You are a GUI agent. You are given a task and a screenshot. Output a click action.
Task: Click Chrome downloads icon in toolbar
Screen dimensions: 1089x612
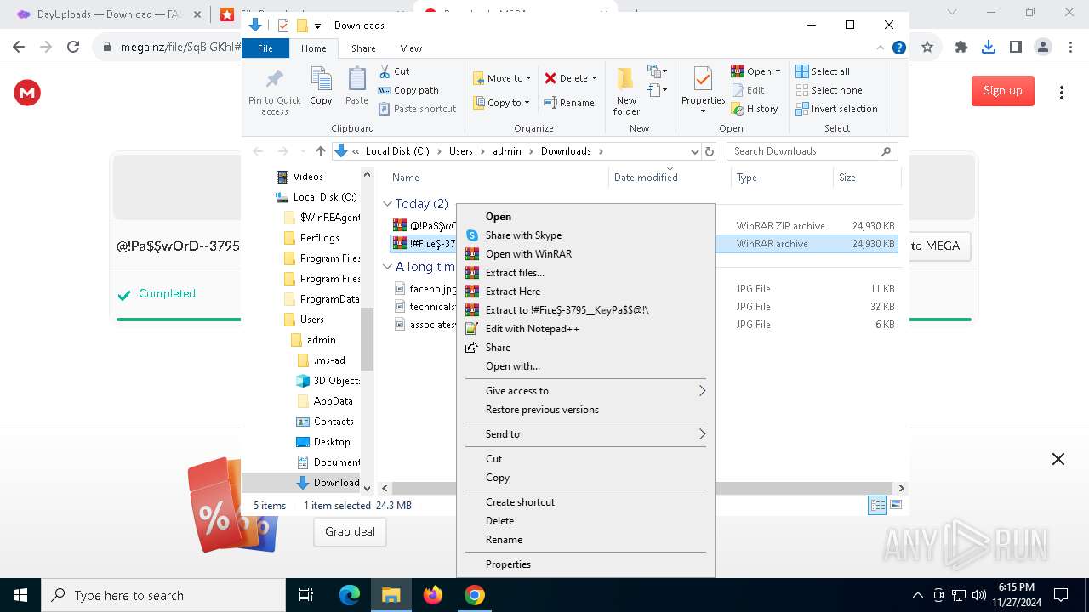[x=988, y=48]
